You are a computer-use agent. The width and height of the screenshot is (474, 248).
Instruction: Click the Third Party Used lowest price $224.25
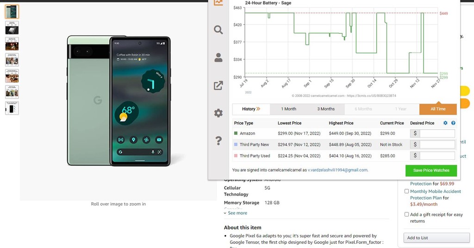coord(299,156)
